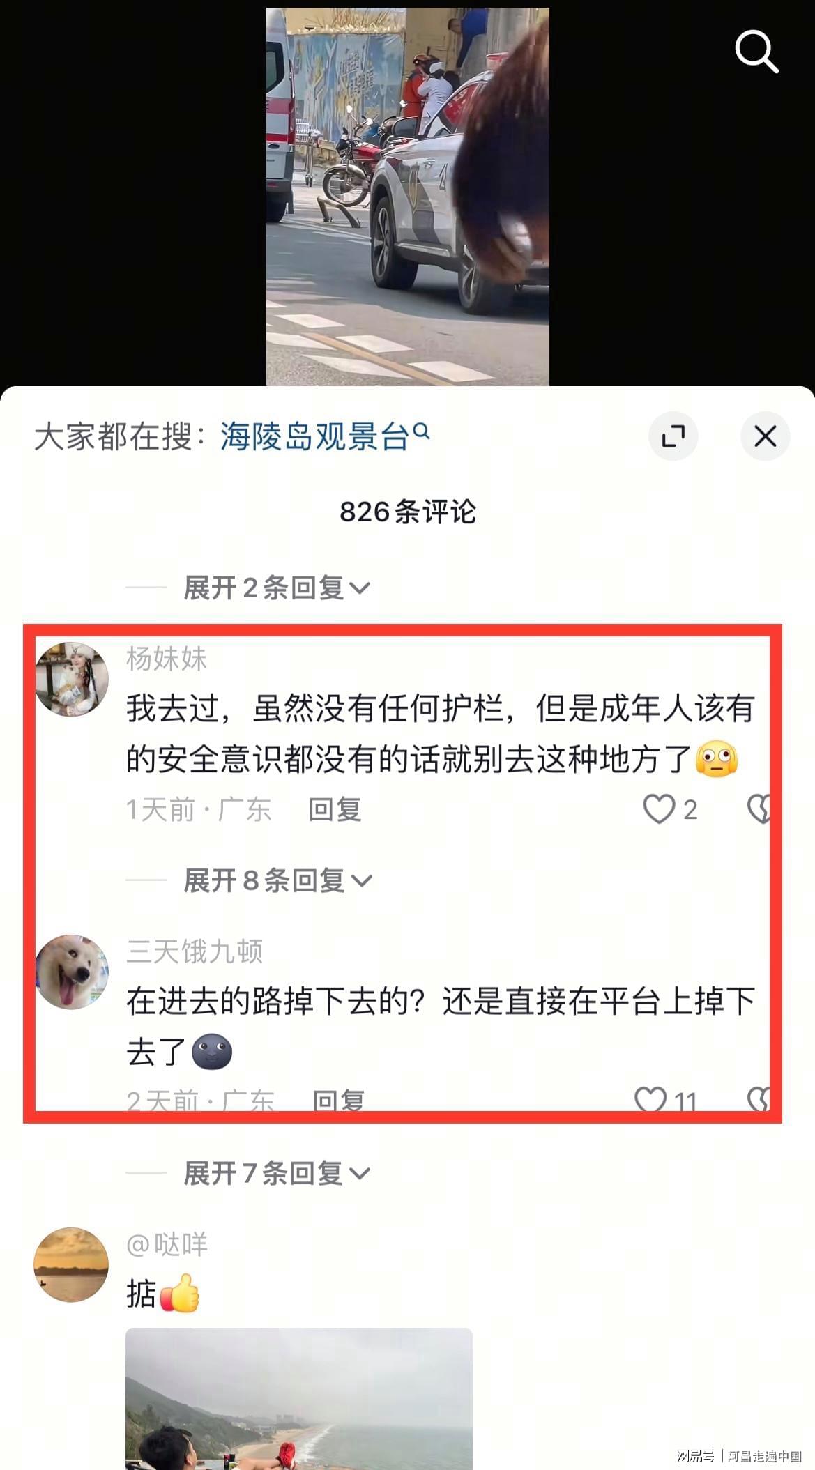815x1470 pixels.
Task: Close the comments panel
Action: tap(765, 436)
